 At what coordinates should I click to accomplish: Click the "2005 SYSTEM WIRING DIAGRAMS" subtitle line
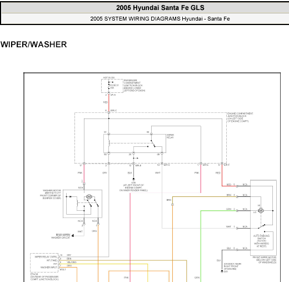(x=160, y=19)
